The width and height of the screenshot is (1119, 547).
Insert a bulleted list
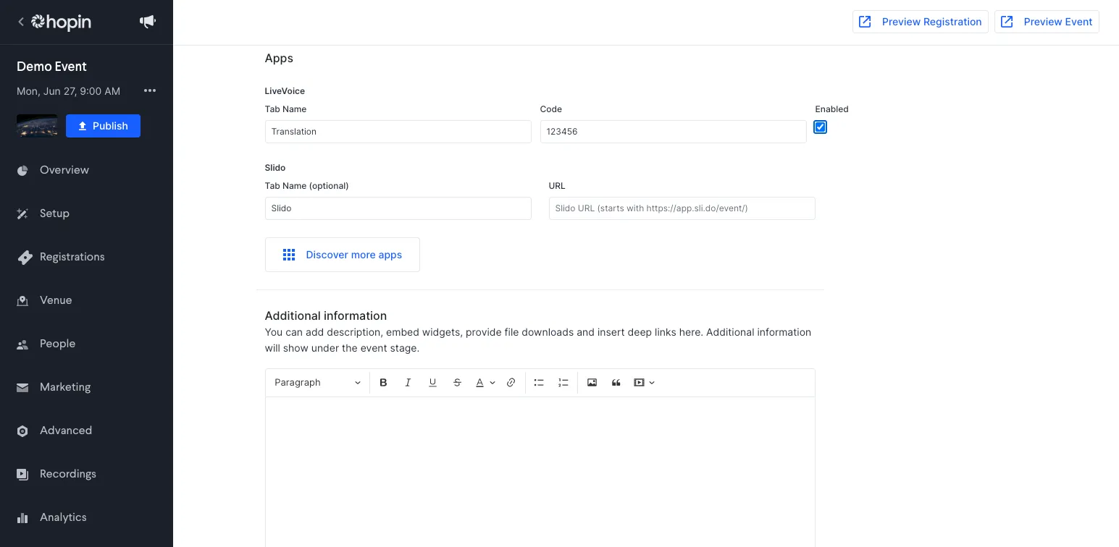tap(539, 383)
